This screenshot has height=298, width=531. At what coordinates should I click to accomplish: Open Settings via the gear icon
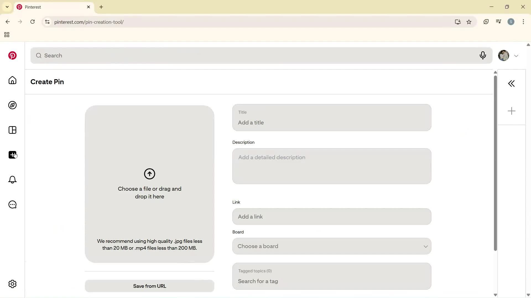[12, 284]
